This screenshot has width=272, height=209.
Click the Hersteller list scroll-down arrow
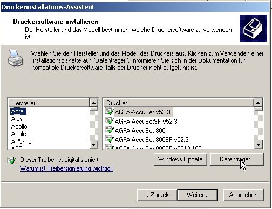tap(94, 144)
